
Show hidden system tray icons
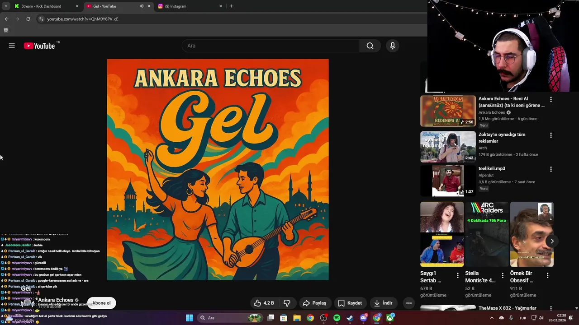492,318
